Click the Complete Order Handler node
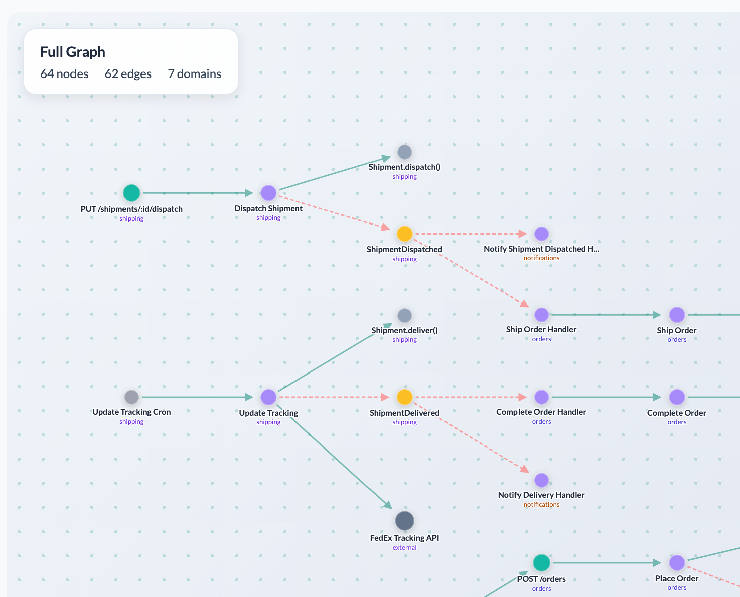The width and height of the screenshot is (740, 597). [541, 397]
